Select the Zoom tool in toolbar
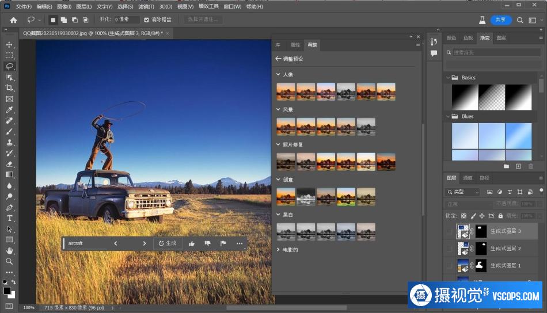 click(9, 261)
